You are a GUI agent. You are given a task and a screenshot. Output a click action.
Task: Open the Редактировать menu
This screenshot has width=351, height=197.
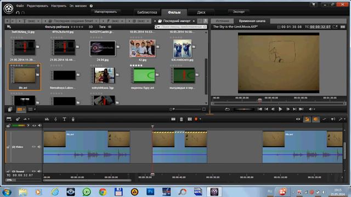pyautogui.click(x=37, y=6)
